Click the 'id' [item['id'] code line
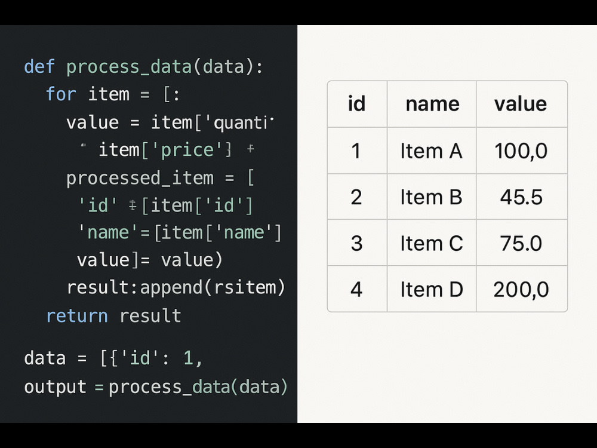The height and width of the screenshot is (448, 597). coord(165,205)
